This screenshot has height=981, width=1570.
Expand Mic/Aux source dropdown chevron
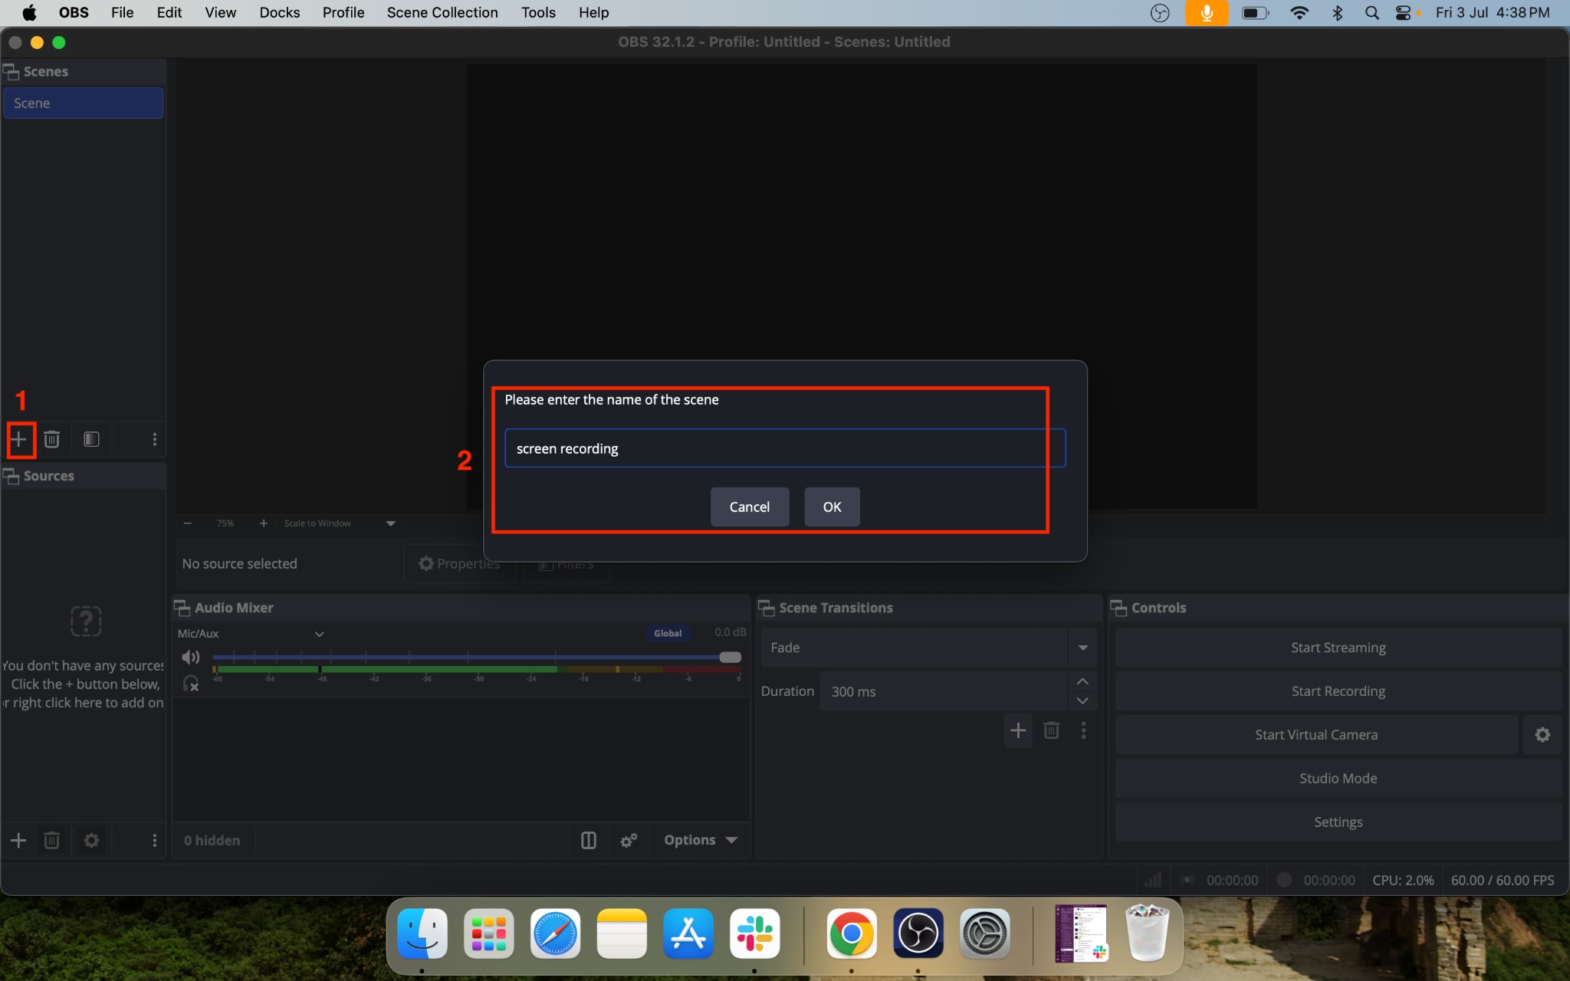[x=320, y=634]
